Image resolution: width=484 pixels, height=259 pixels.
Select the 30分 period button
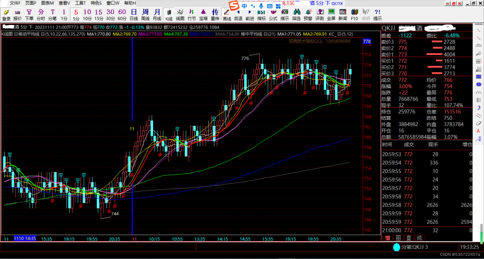coord(110,15)
